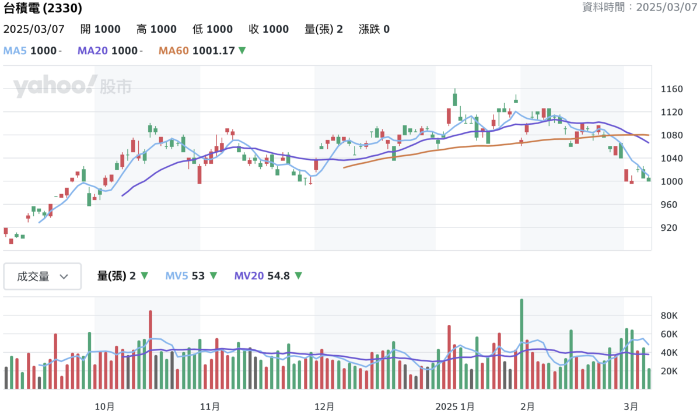Click the green down triangle next to MA60

tap(242, 51)
